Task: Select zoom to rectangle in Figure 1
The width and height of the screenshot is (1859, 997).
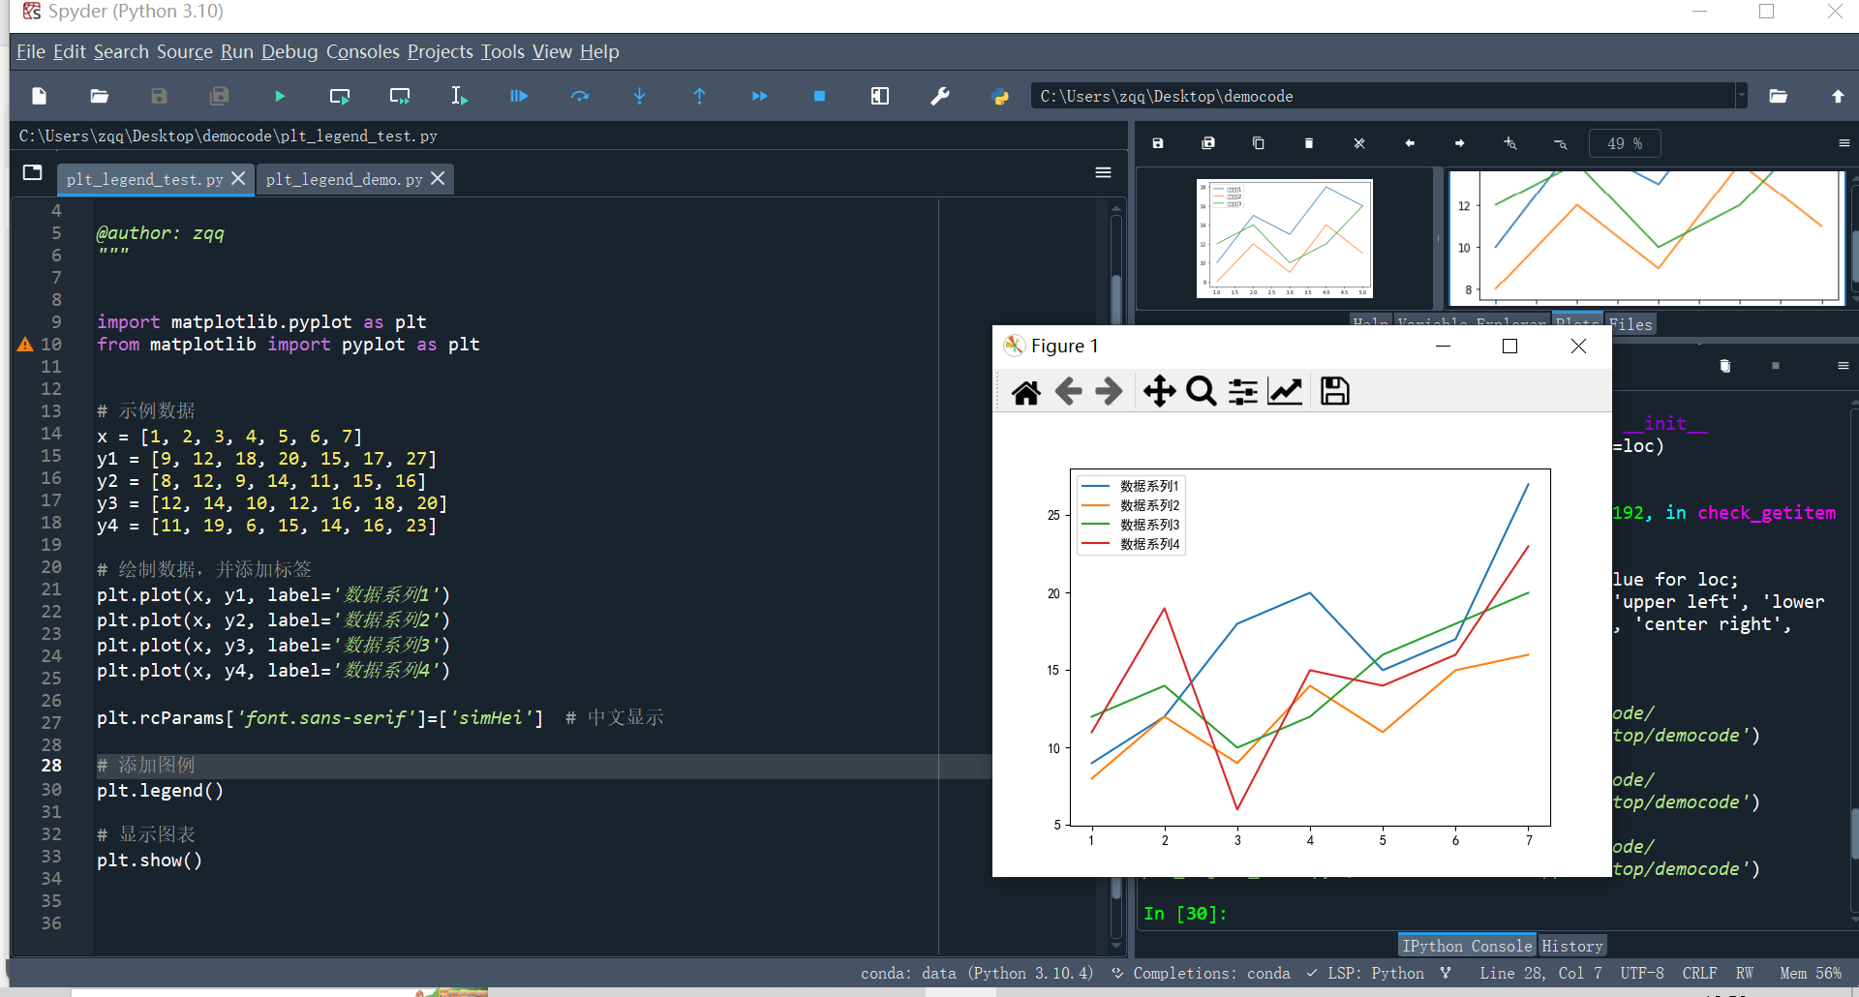Action: [x=1202, y=392]
